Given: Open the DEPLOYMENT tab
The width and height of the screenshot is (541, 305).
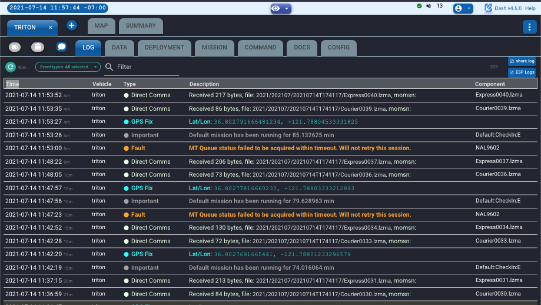Looking at the screenshot, I should 164,48.
